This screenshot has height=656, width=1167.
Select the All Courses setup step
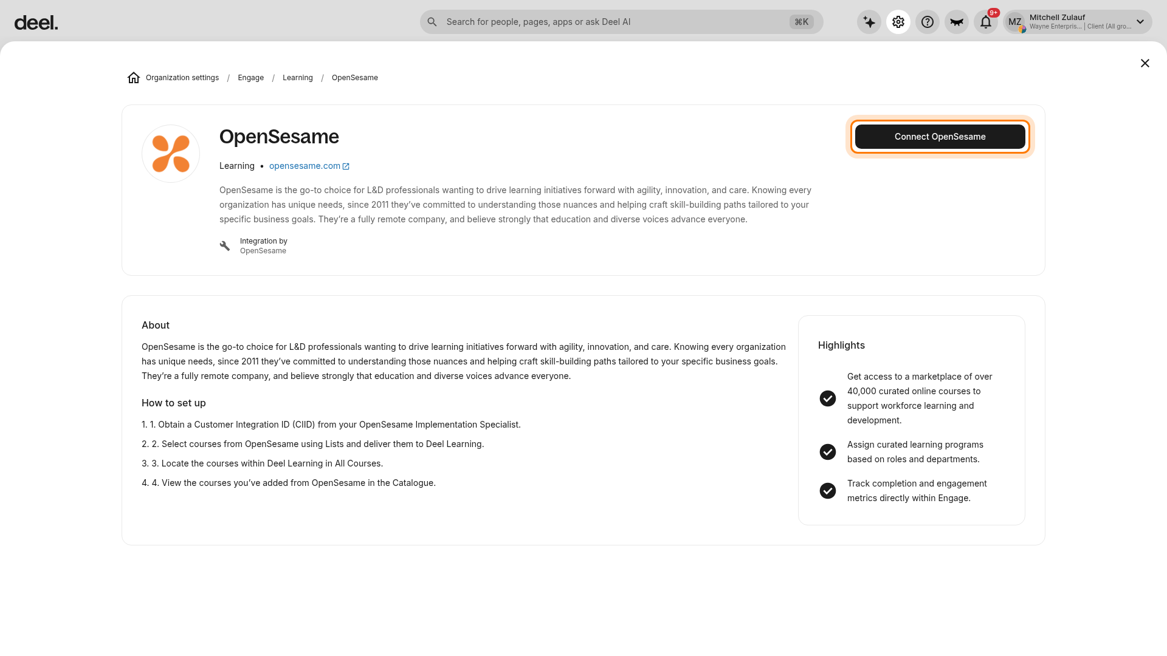point(263,463)
